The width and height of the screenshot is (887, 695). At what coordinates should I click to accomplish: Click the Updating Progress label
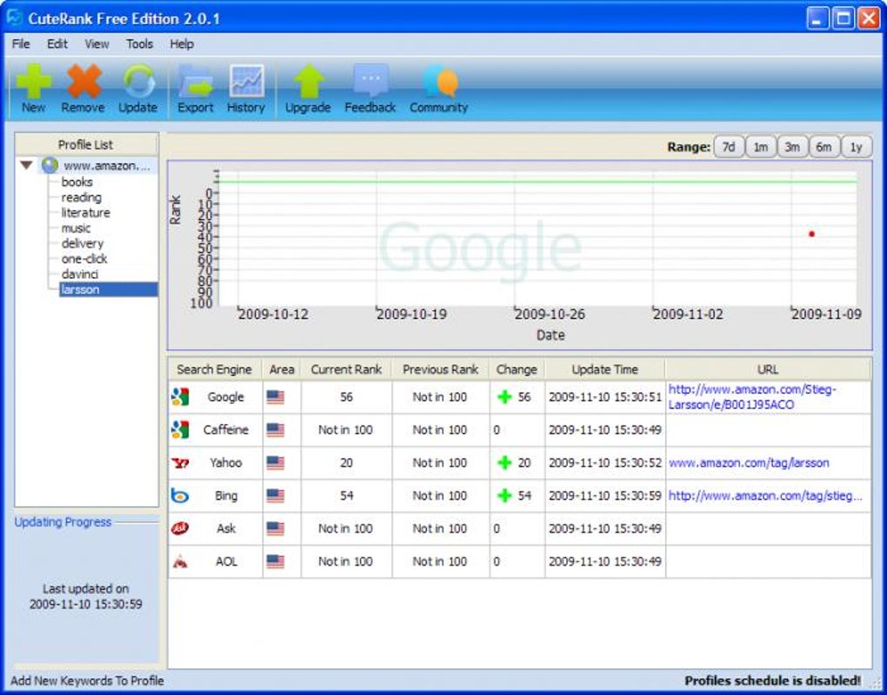click(63, 522)
